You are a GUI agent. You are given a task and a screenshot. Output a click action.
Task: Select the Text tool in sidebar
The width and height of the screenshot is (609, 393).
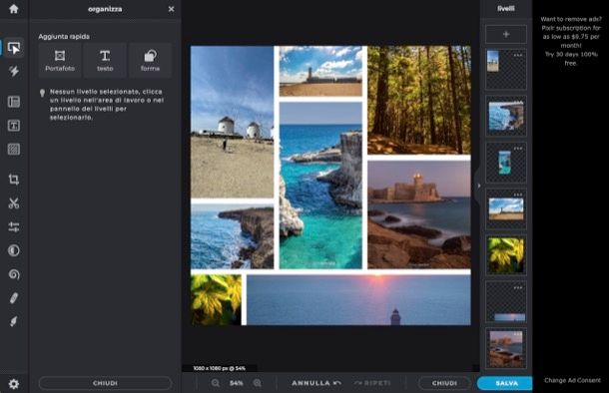pyautogui.click(x=14, y=126)
